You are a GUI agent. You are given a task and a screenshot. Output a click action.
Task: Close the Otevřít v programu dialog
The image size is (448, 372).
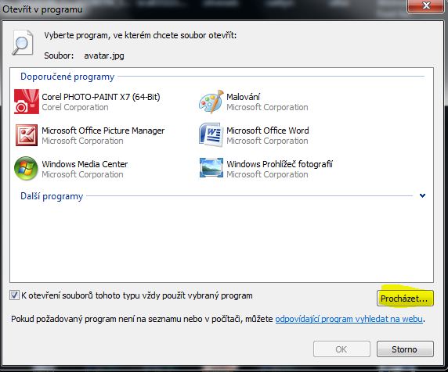click(426, 5)
